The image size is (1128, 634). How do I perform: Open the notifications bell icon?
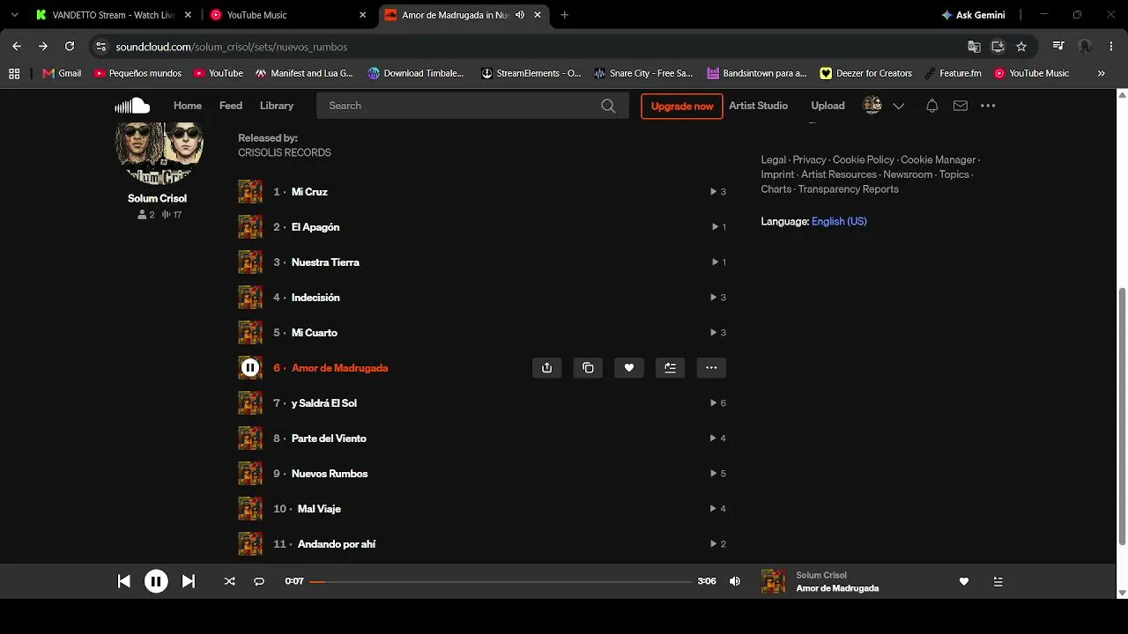point(931,106)
